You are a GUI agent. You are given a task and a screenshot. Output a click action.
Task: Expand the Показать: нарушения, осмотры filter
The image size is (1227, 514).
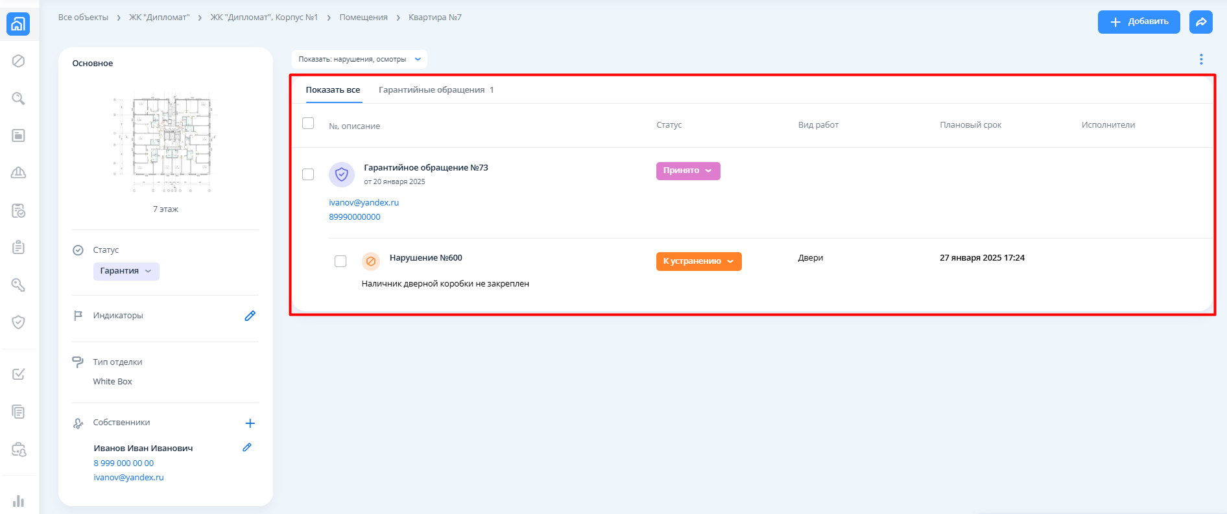[359, 59]
